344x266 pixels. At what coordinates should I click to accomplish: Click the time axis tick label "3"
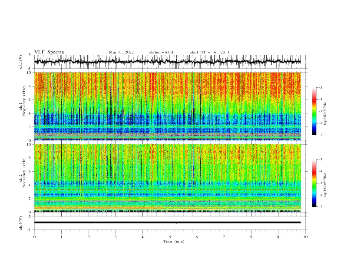(x=116, y=237)
